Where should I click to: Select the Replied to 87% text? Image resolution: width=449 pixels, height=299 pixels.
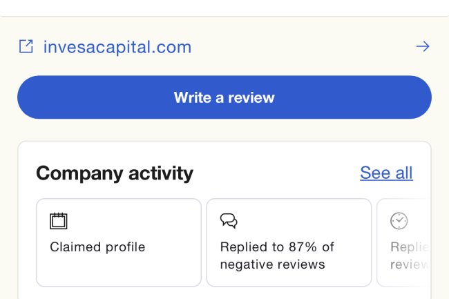276,247
